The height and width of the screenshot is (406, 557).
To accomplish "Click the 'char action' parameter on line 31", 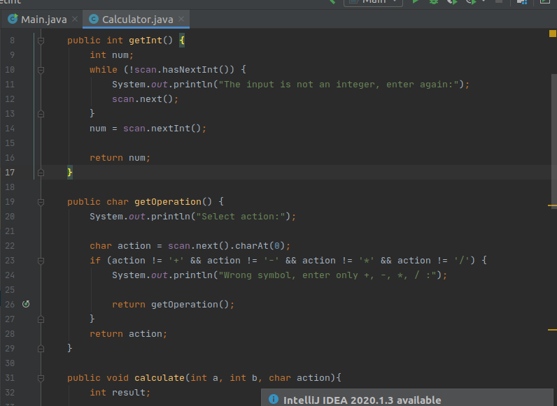I will pyautogui.click(x=299, y=378).
